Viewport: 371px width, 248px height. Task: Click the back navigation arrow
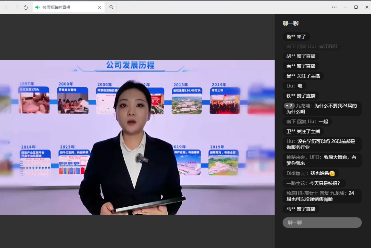[x=7, y=7]
